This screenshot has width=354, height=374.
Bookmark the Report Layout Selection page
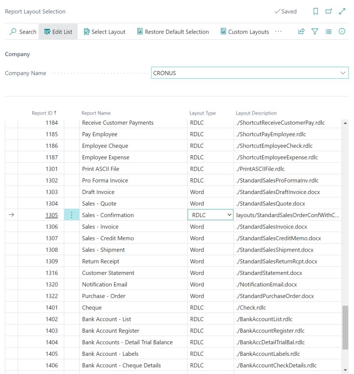point(315,11)
